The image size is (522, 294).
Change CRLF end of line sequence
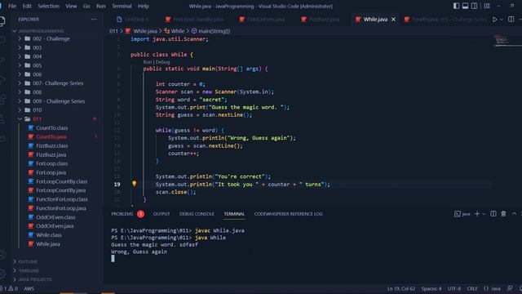(472, 288)
